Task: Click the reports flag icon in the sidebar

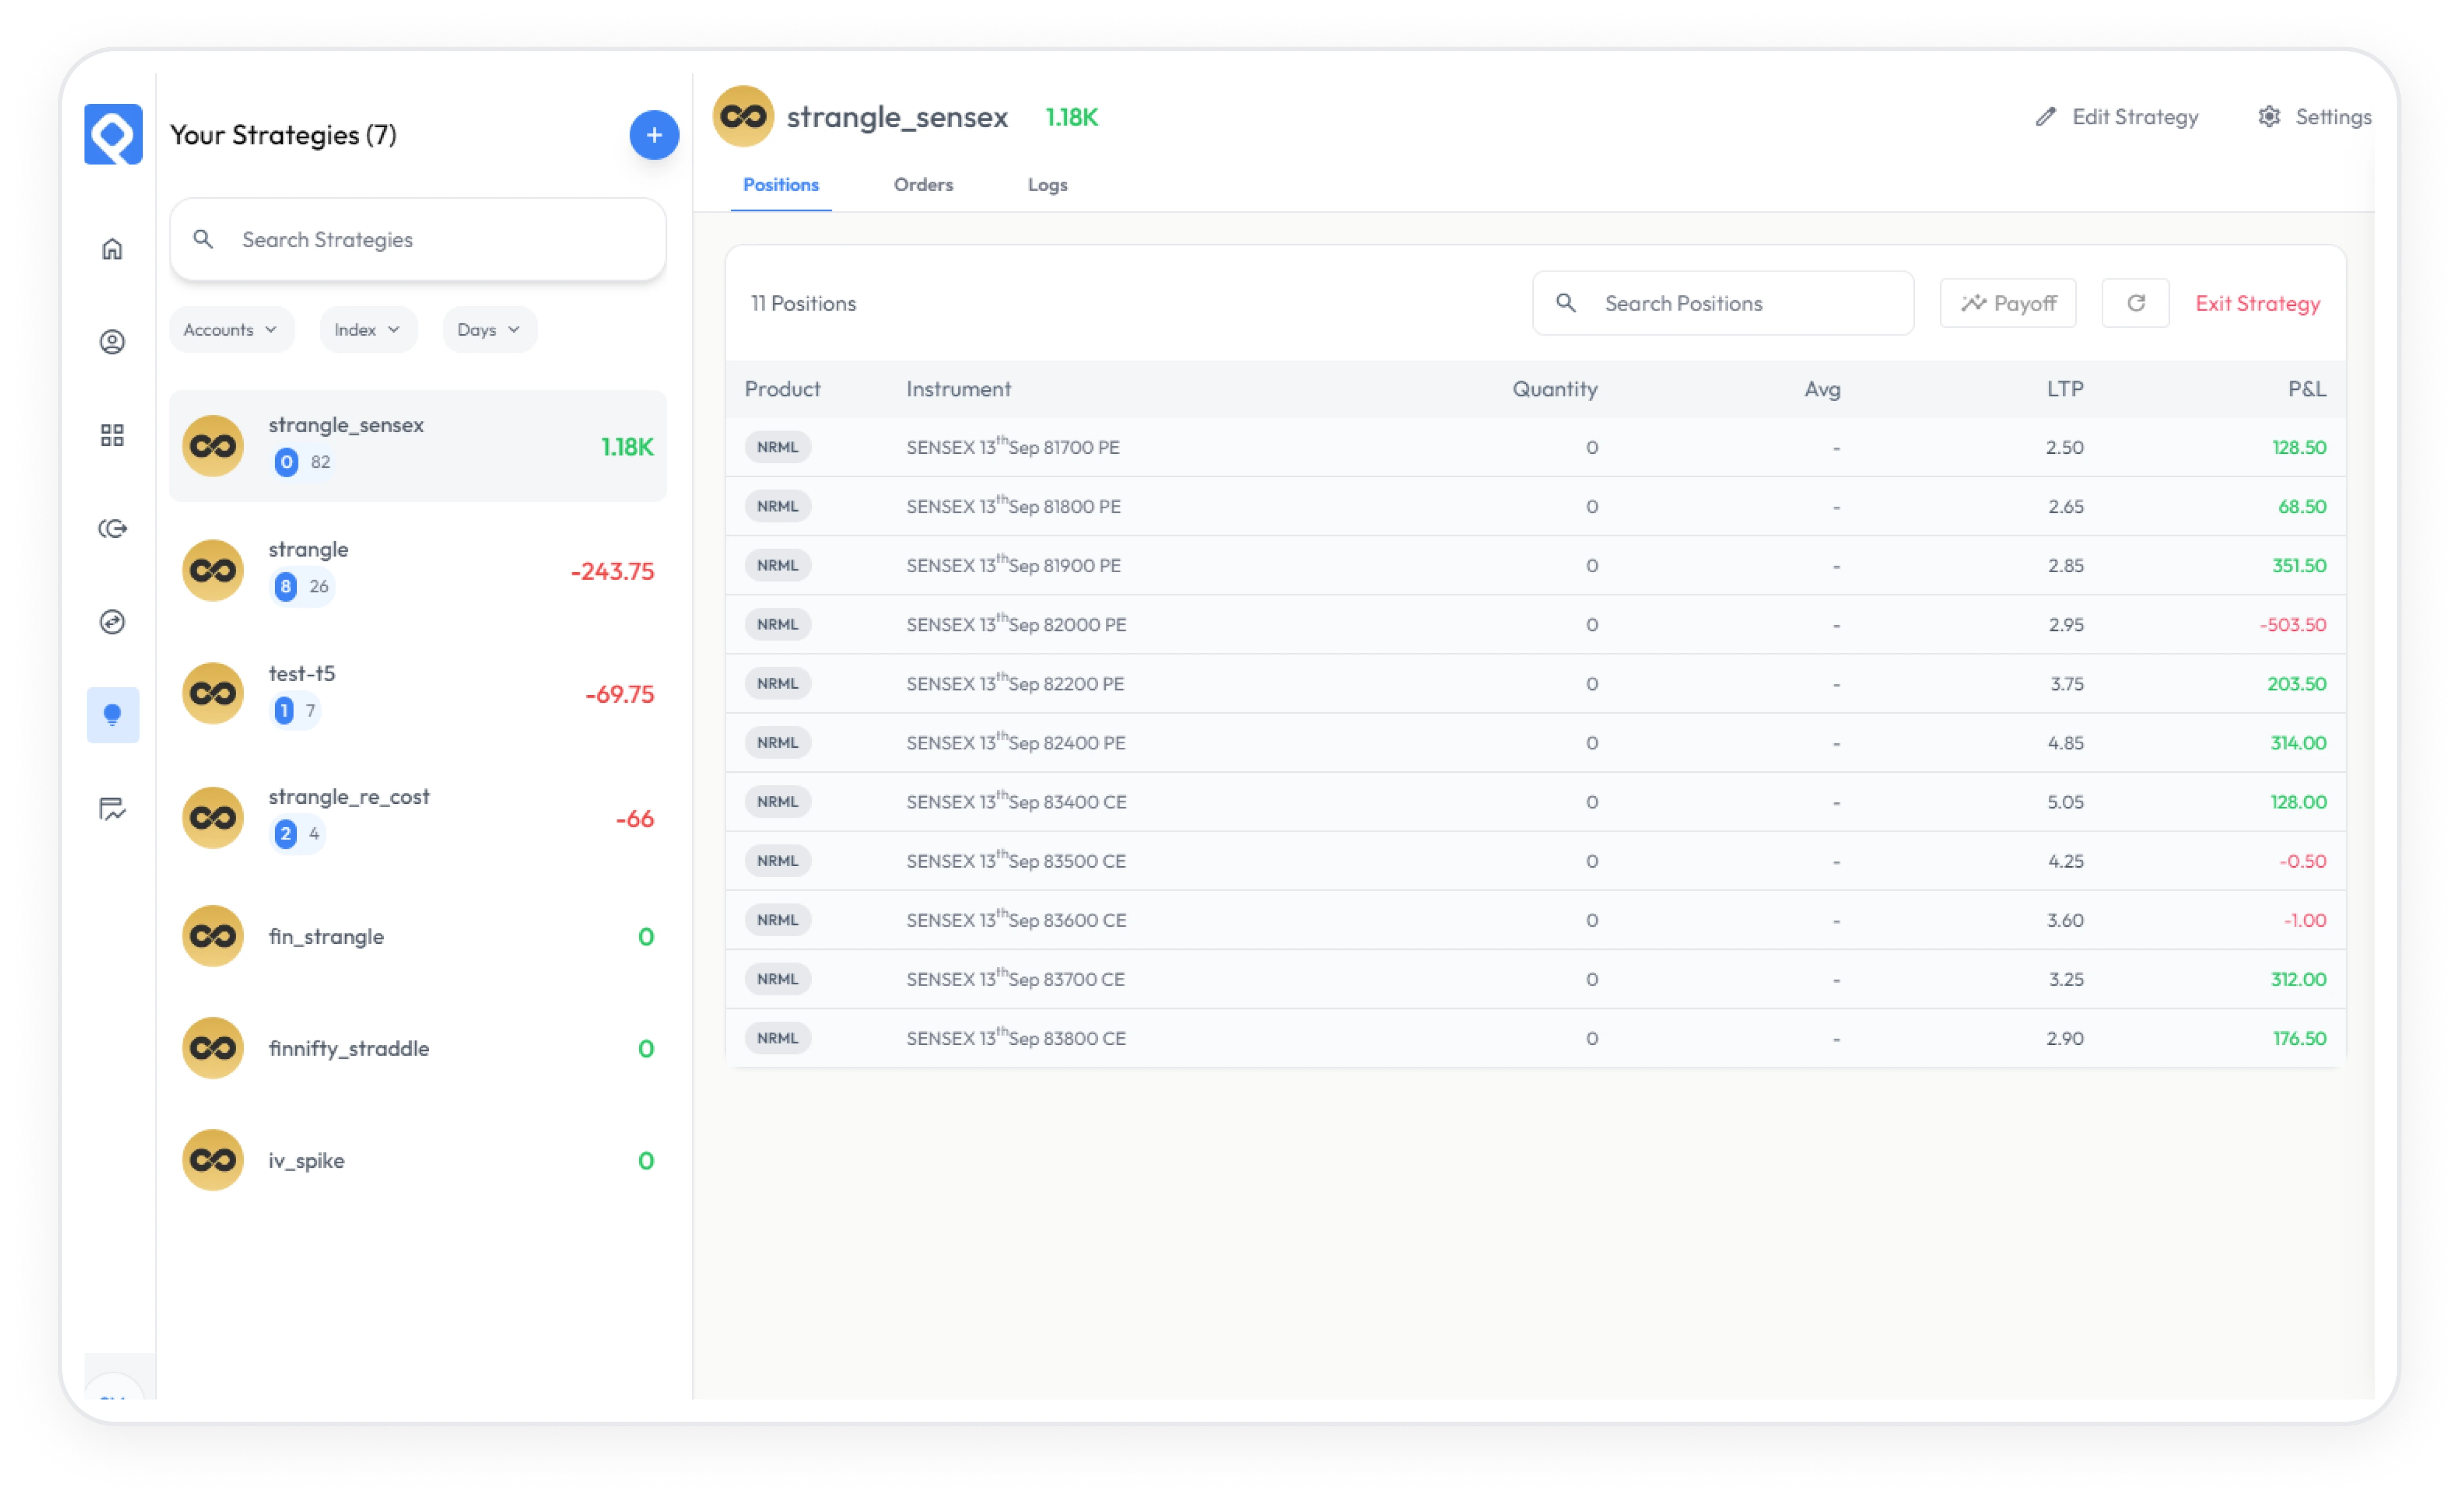Action: click(112, 810)
